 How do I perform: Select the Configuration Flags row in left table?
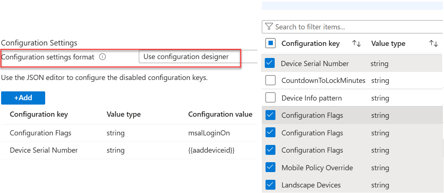[40, 133]
